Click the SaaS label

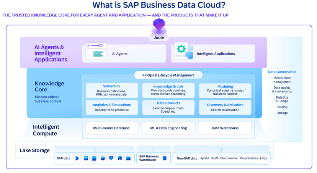point(214,158)
